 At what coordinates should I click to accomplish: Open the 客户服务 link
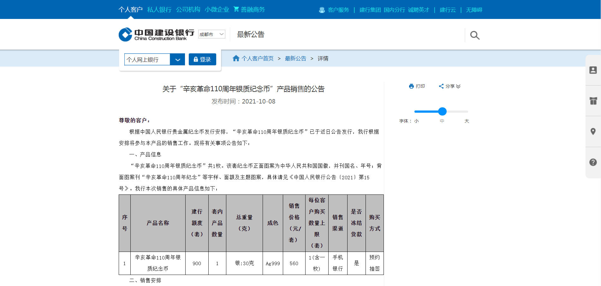pyautogui.click(x=338, y=10)
